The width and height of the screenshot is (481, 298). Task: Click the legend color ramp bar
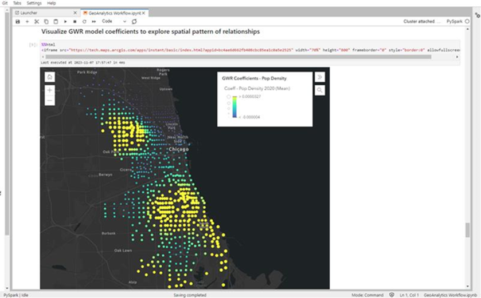tap(234, 107)
